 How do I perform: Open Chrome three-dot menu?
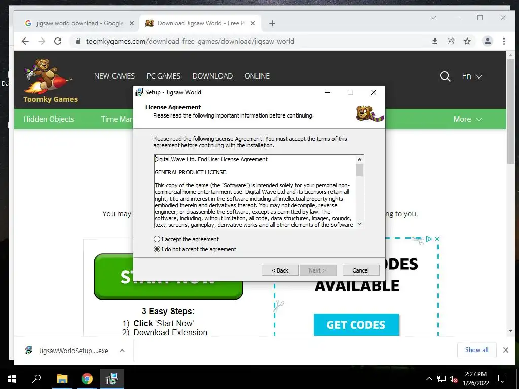tap(504, 41)
